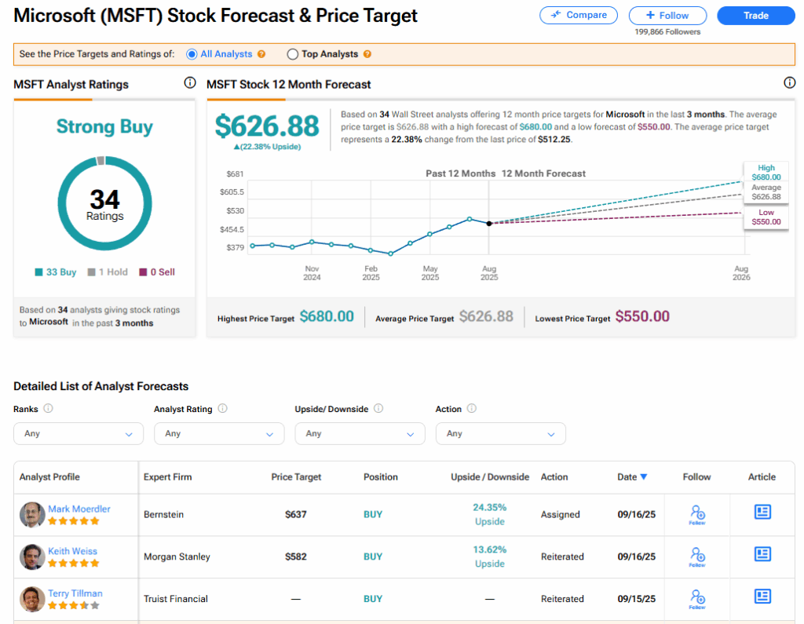804x624 pixels.
Task: Open article icon for Keith Weiss row
Action: click(x=762, y=554)
